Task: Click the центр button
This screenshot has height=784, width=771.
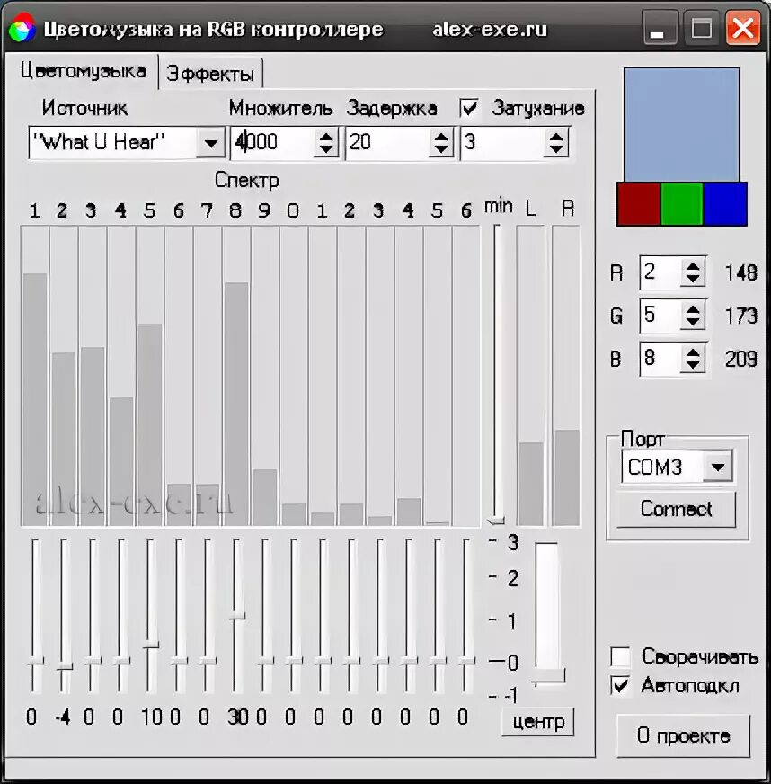Action: click(538, 721)
